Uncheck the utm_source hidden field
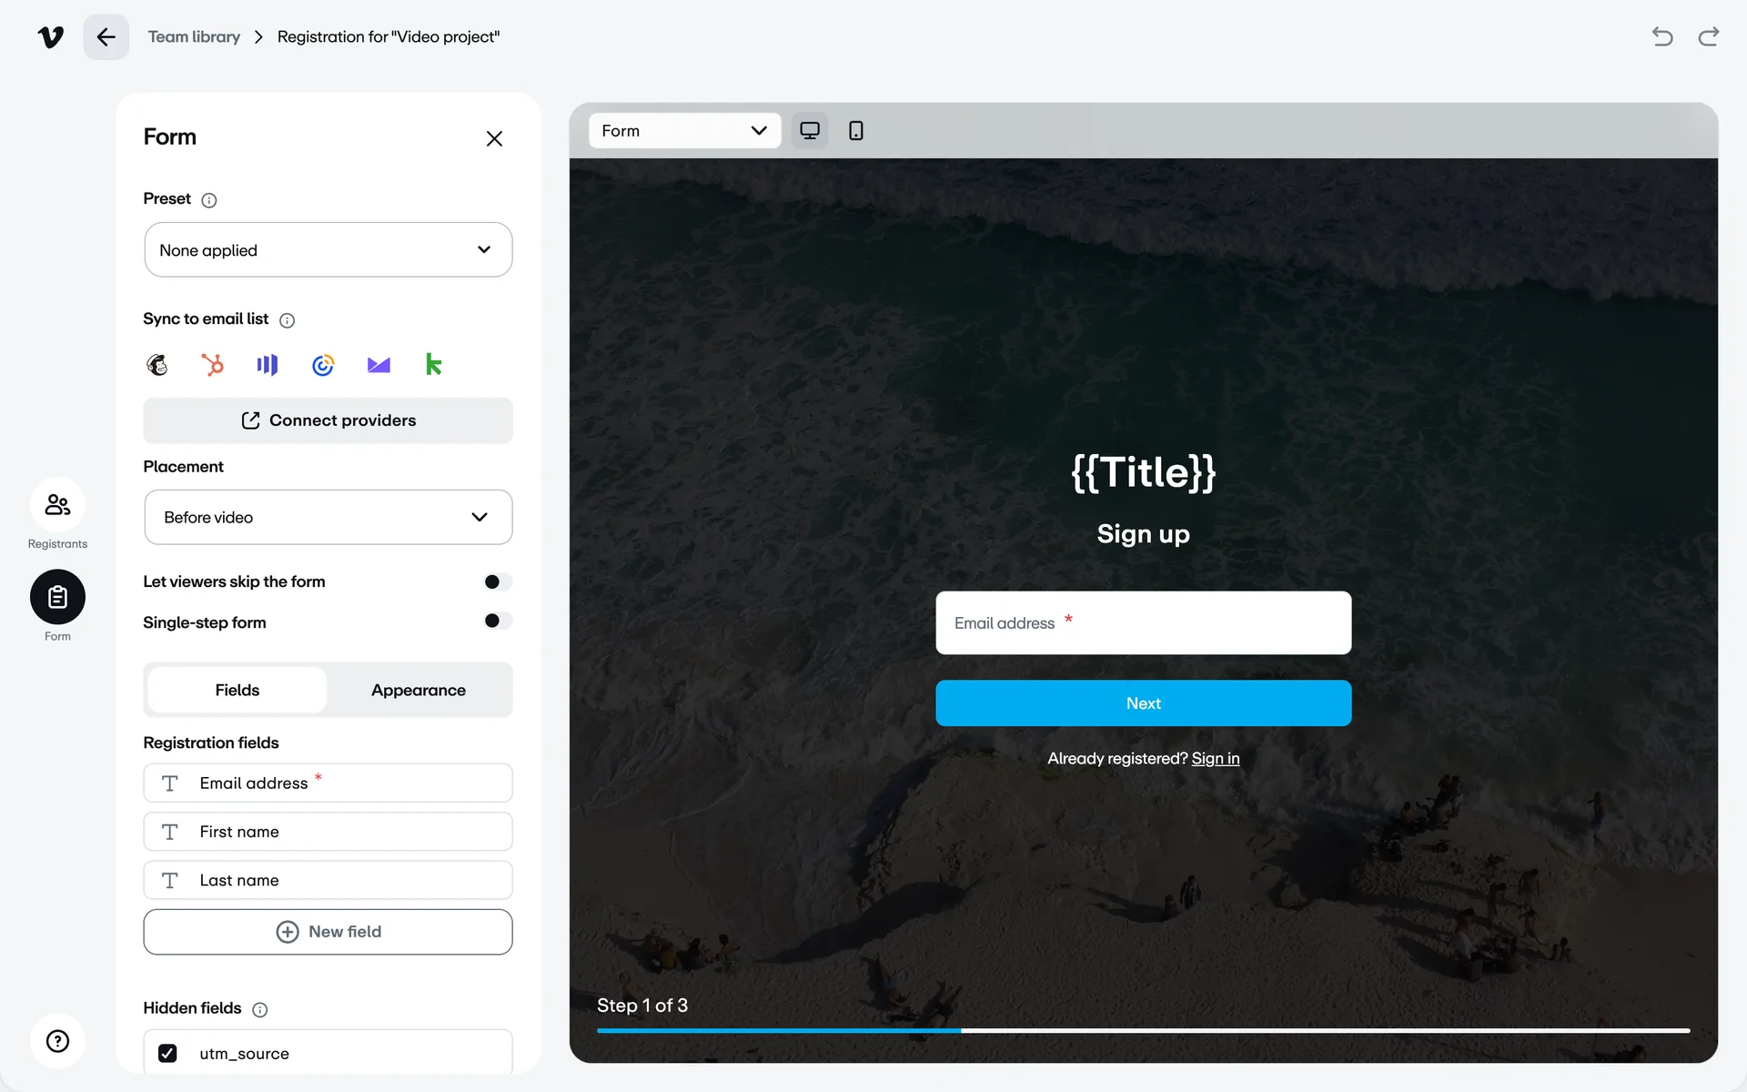1747x1092 pixels. click(x=167, y=1053)
